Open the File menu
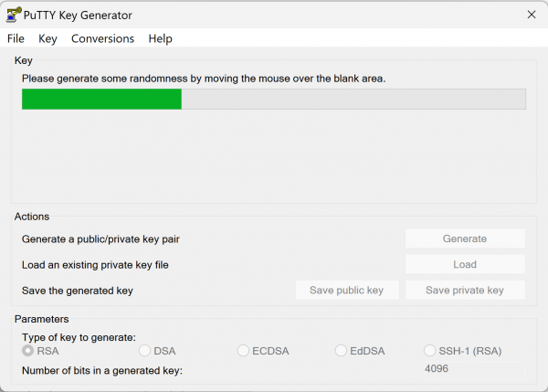This screenshot has width=548, height=392. [16, 38]
